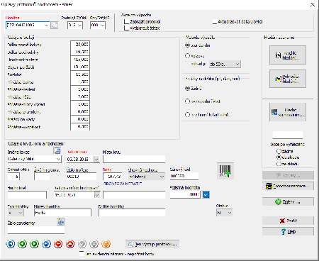The height and width of the screenshot is (261, 319).
Task: Expand Jméno lovce combo box
Action: [58, 159]
